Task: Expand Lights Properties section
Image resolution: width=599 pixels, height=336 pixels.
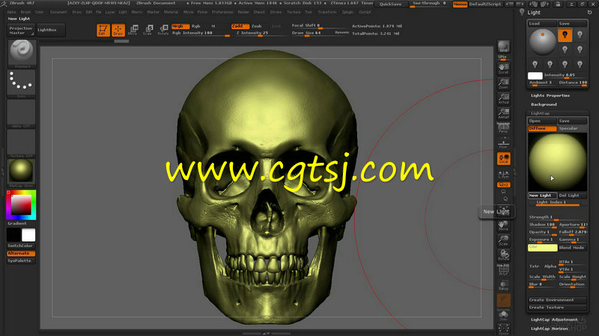Action: [x=550, y=96]
